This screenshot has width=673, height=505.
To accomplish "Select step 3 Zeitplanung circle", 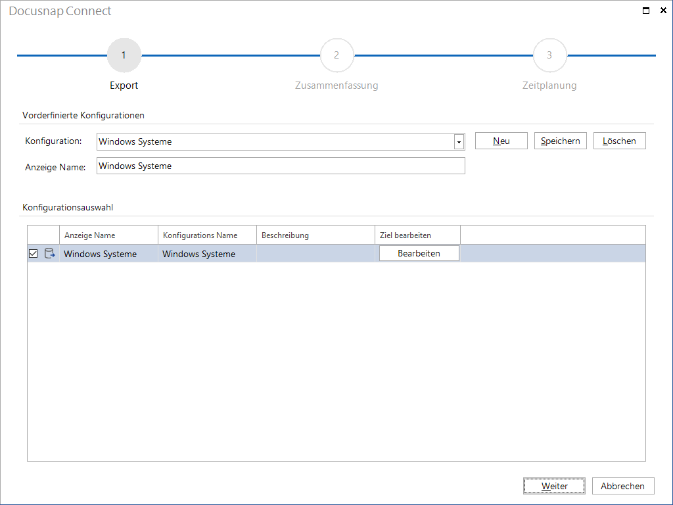I will 550,55.
